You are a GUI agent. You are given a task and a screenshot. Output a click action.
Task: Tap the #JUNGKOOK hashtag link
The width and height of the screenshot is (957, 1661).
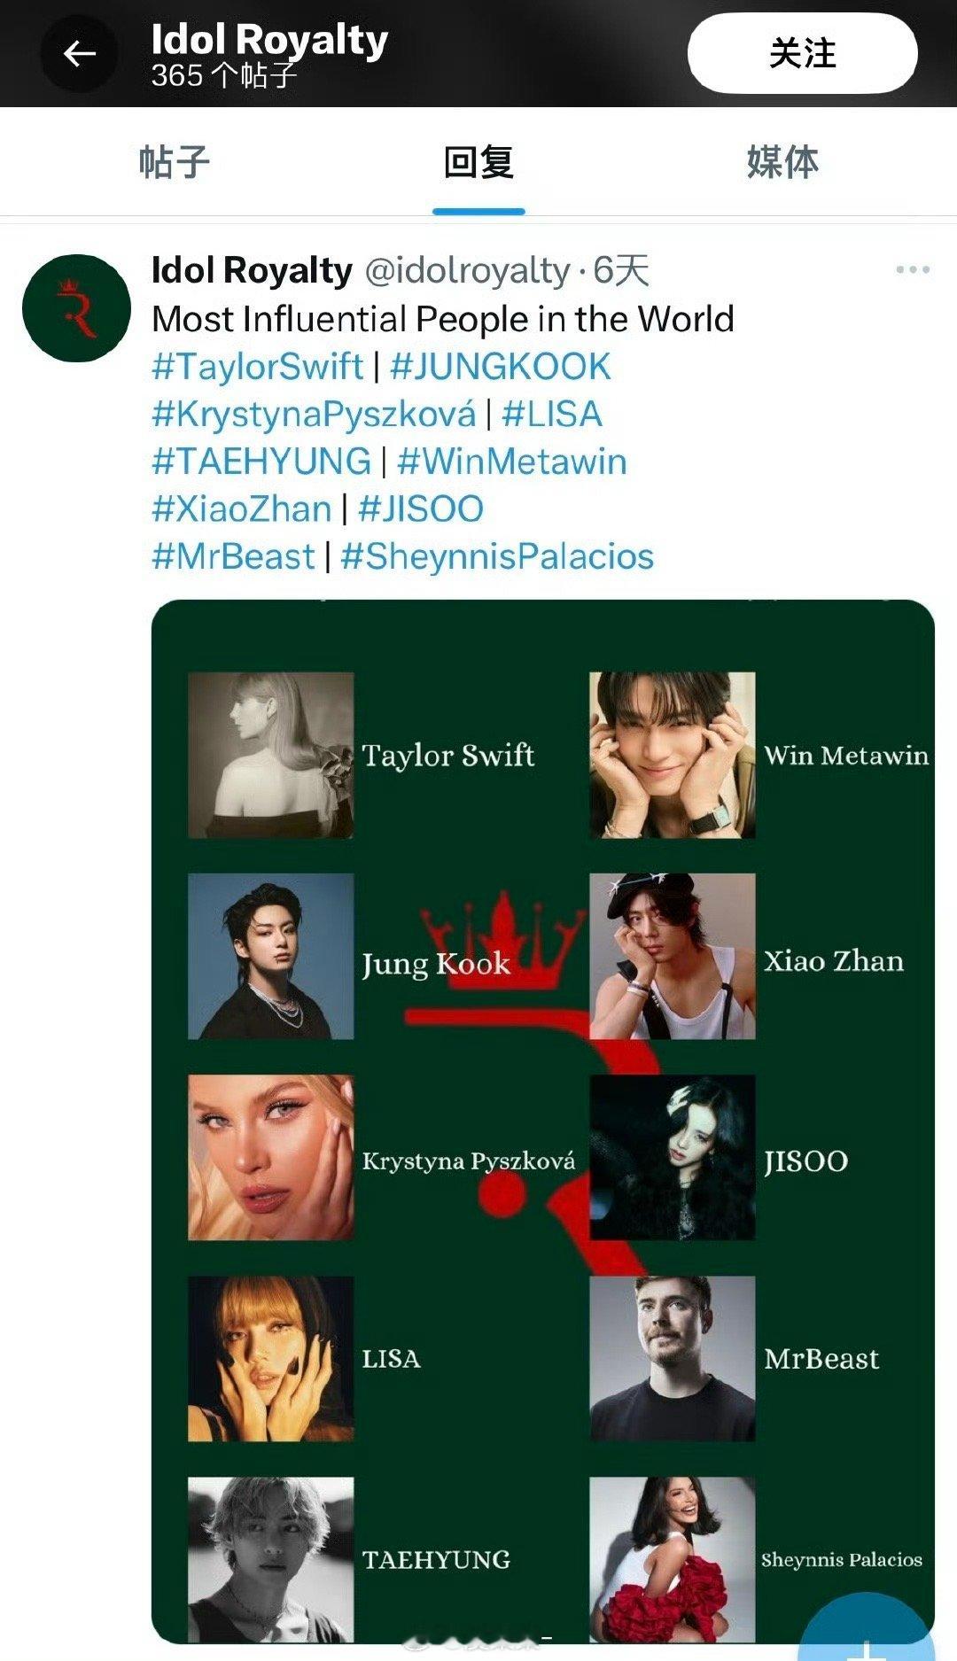click(x=501, y=367)
